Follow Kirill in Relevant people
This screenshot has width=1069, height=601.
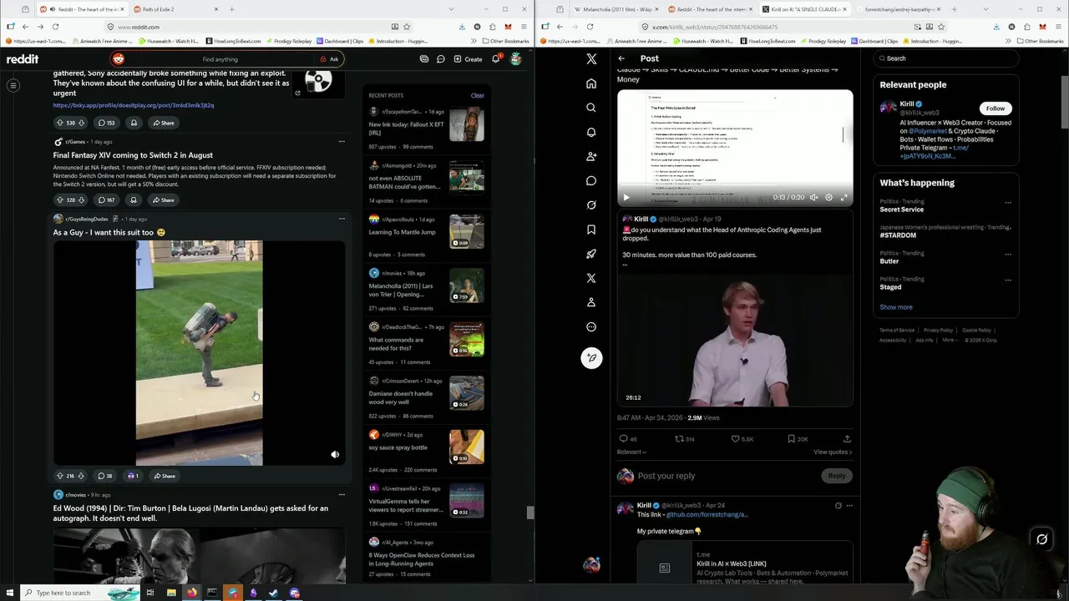pos(995,108)
